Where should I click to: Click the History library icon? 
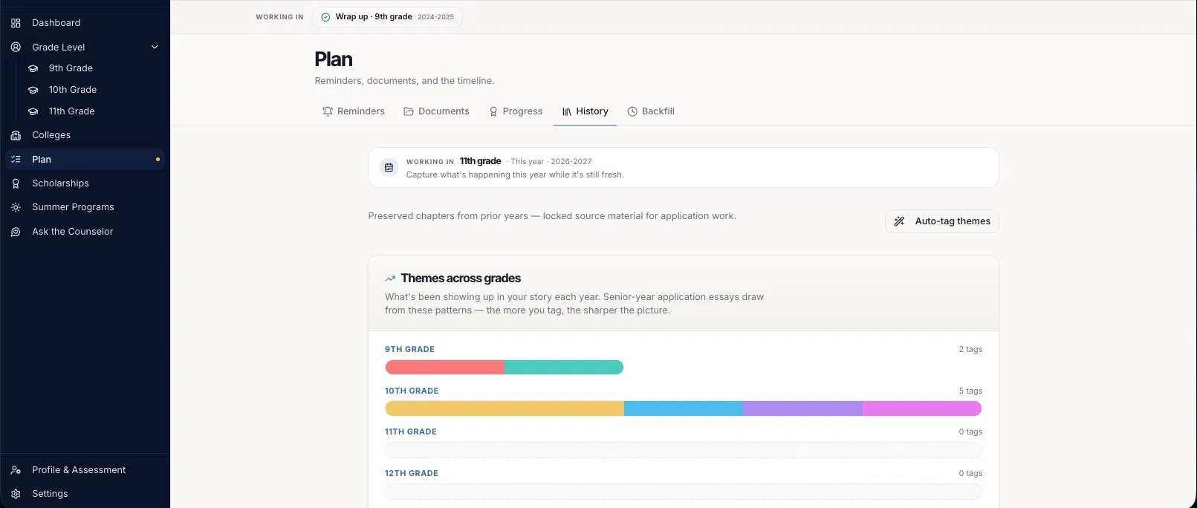coord(567,111)
